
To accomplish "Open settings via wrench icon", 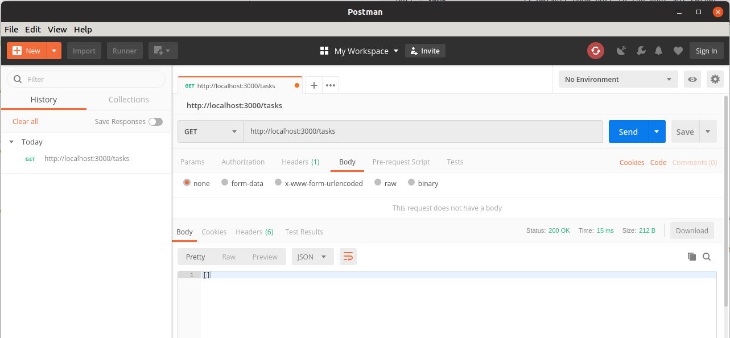I will pyautogui.click(x=641, y=51).
